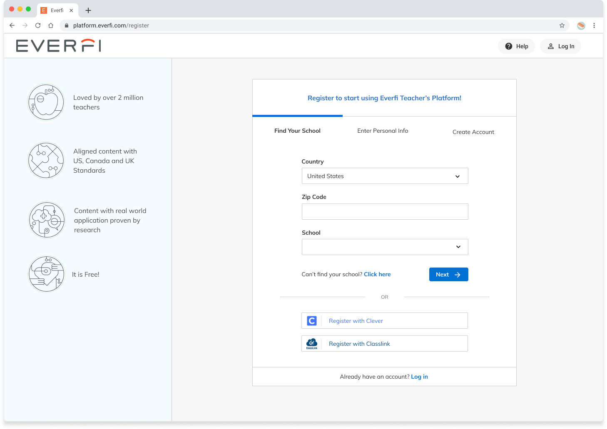Click the browser forward arrow
Viewport: 607px width, 429px height.
tap(25, 25)
